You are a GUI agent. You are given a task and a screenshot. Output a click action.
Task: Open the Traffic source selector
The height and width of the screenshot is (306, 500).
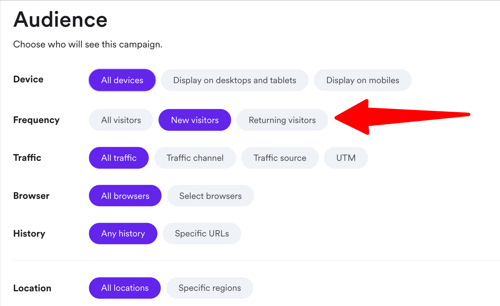coord(280,158)
